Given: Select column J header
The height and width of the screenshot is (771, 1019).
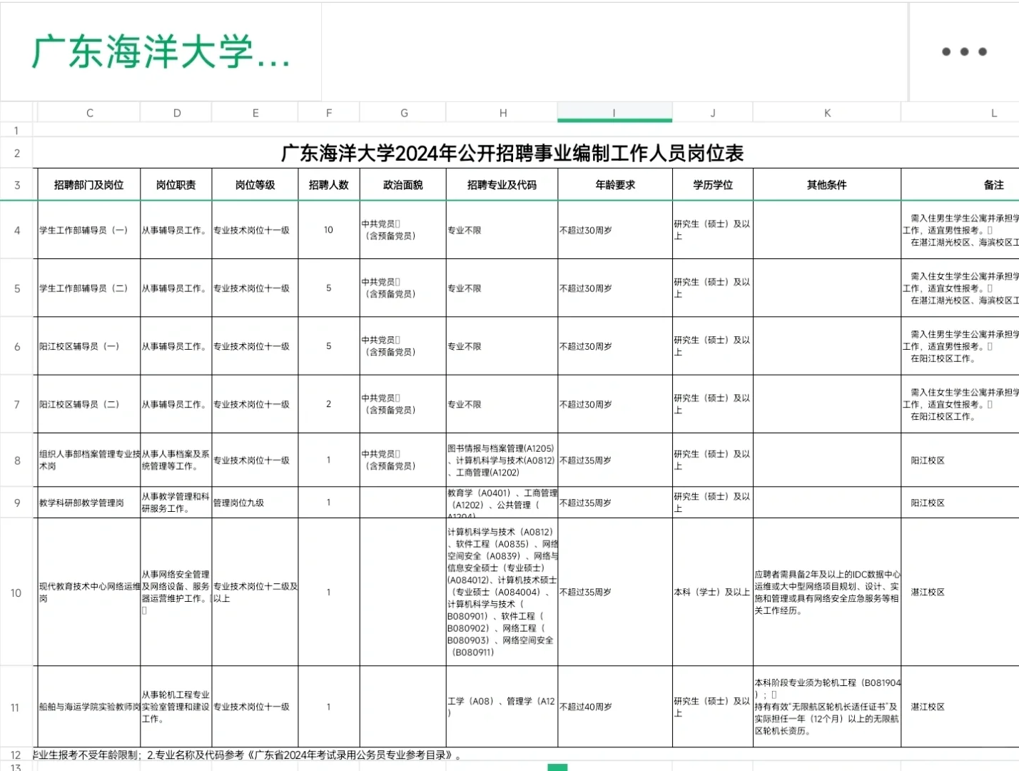Looking at the screenshot, I should [x=712, y=113].
